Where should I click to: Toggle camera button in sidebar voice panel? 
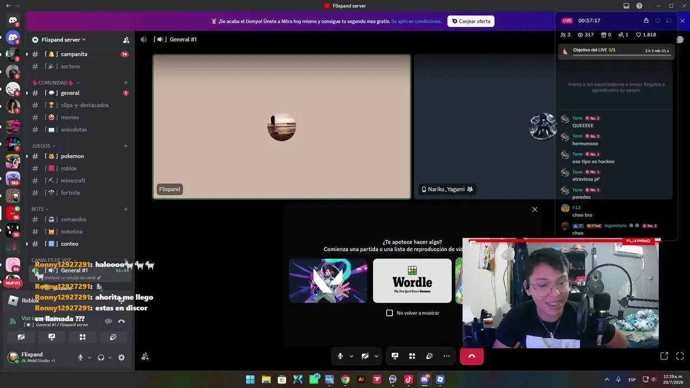(x=21, y=337)
